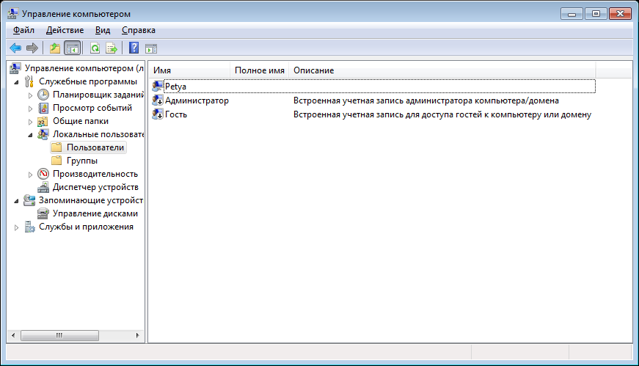This screenshot has height=366, width=639.
Task: Click the Служебные программы tools icon
Action: click(x=29, y=81)
